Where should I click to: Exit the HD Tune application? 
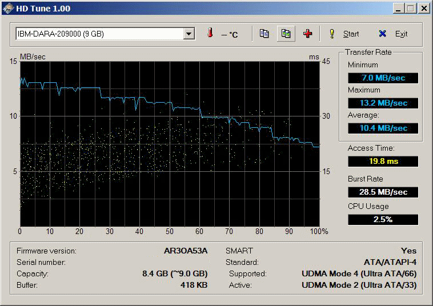(x=401, y=34)
